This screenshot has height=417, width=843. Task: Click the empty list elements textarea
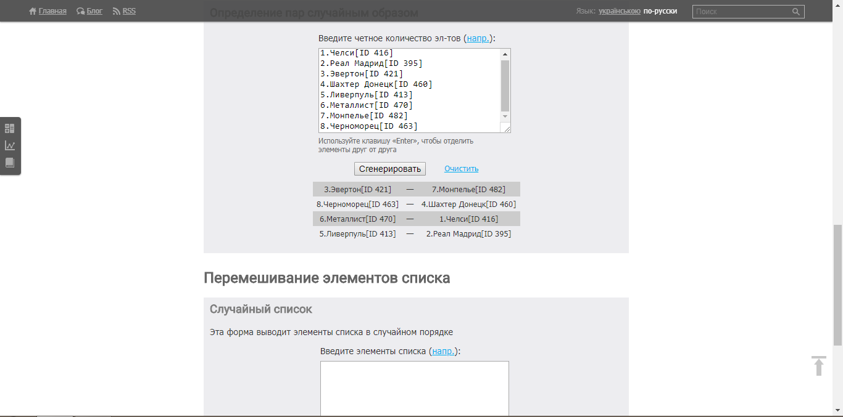pos(414,388)
